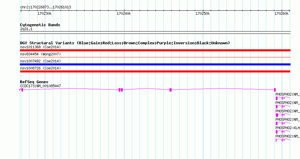Screen dimensions: 300x159
Task: Click the CCDC173 exon between 170240k and 170250k
Action: point(171,90)
